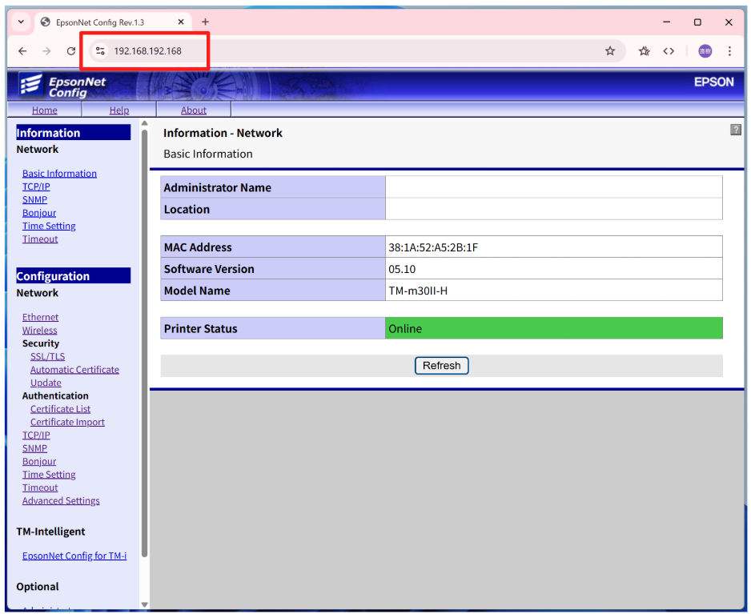Click the browser forward arrow
Image resolution: width=751 pixels, height=614 pixels.
(x=46, y=50)
